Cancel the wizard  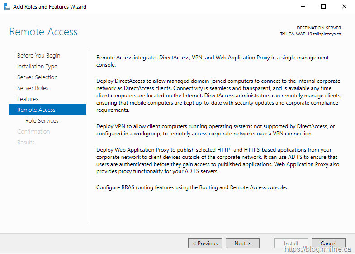click(328, 243)
